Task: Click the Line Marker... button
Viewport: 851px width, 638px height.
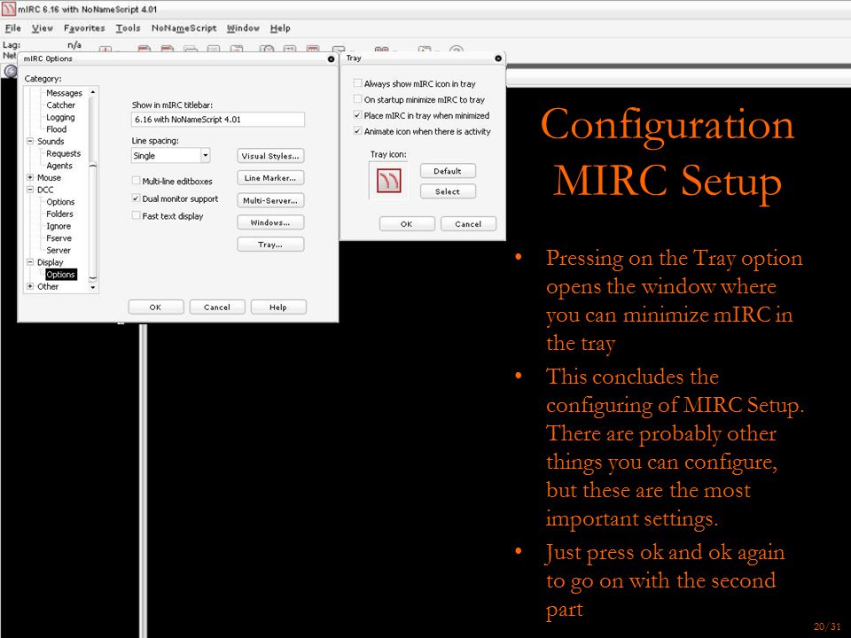Action: coord(270,178)
